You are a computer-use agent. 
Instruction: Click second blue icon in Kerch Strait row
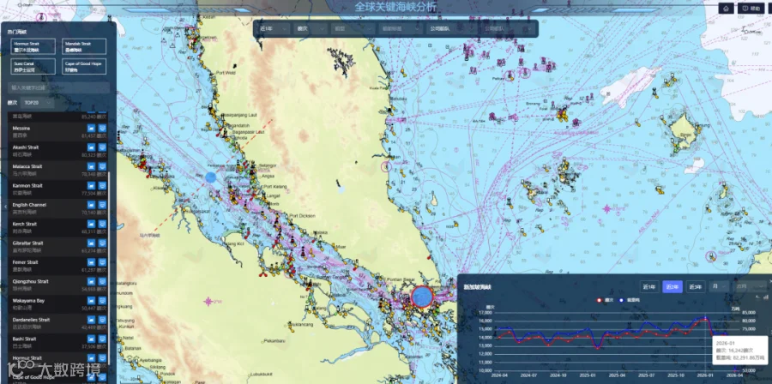[102, 224]
